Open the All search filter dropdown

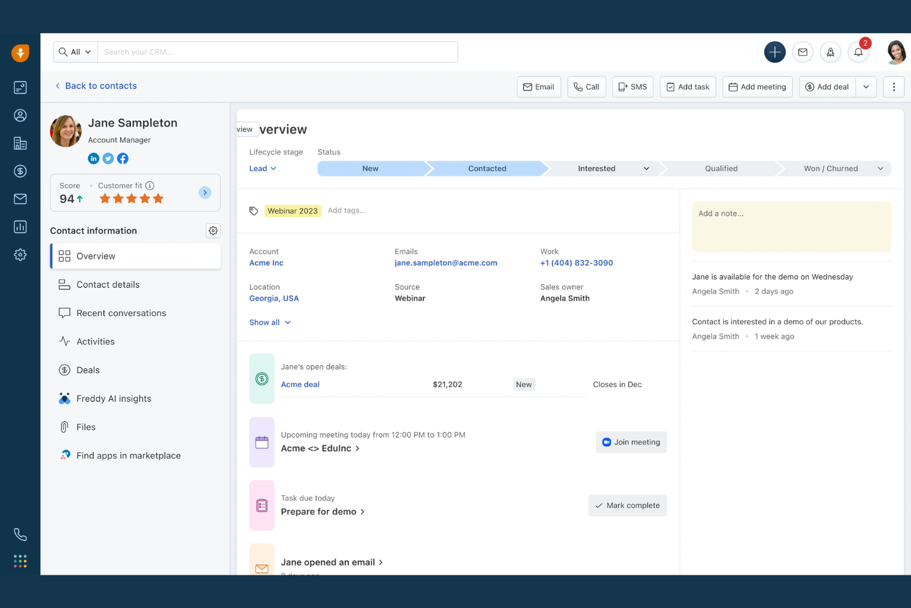76,52
